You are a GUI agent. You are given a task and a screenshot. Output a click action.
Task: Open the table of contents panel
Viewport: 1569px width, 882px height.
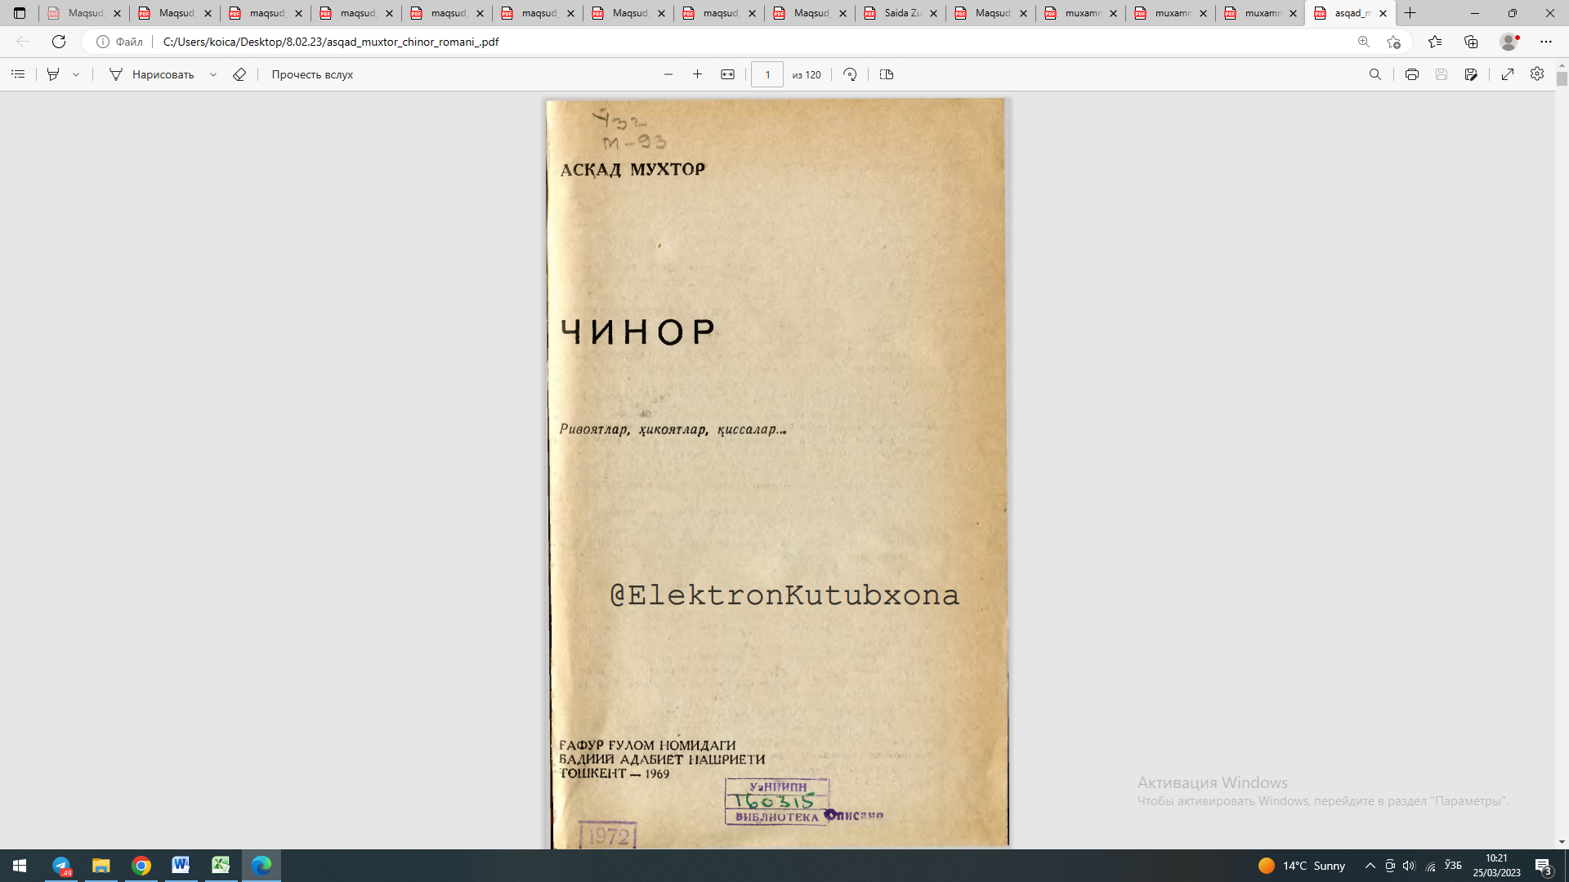(x=18, y=74)
